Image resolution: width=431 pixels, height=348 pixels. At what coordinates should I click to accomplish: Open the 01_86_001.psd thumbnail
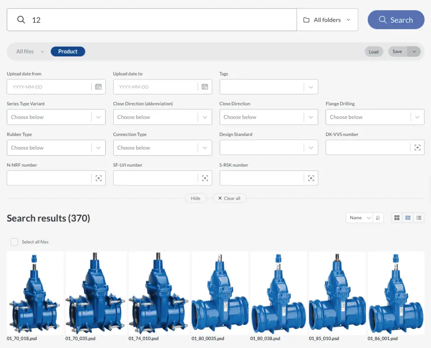pos(396,293)
